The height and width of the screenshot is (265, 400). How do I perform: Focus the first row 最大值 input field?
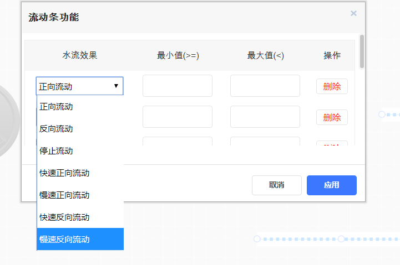pyautogui.click(x=265, y=86)
